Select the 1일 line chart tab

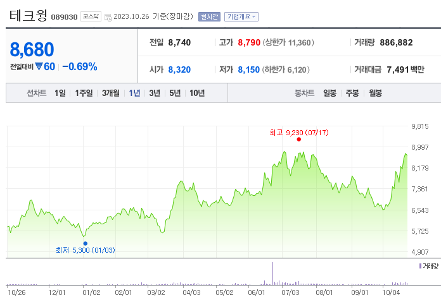[60, 93]
